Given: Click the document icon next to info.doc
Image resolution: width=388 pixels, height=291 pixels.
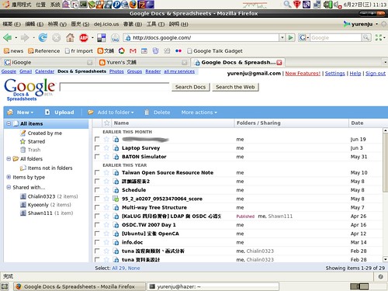Looking at the screenshot, I should click(x=116, y=242).
